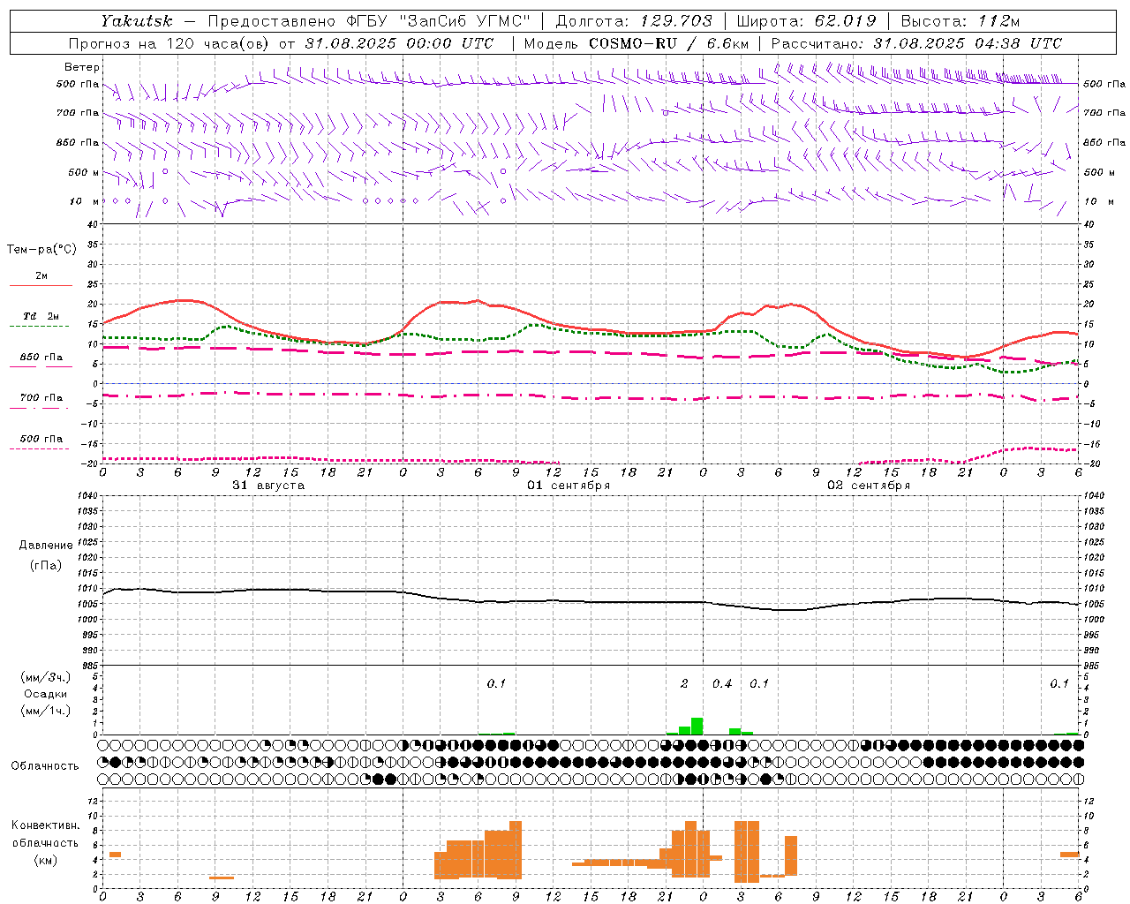Click the "Td 2м" legend label
The image size is (1130, 904).
(41, 315)
